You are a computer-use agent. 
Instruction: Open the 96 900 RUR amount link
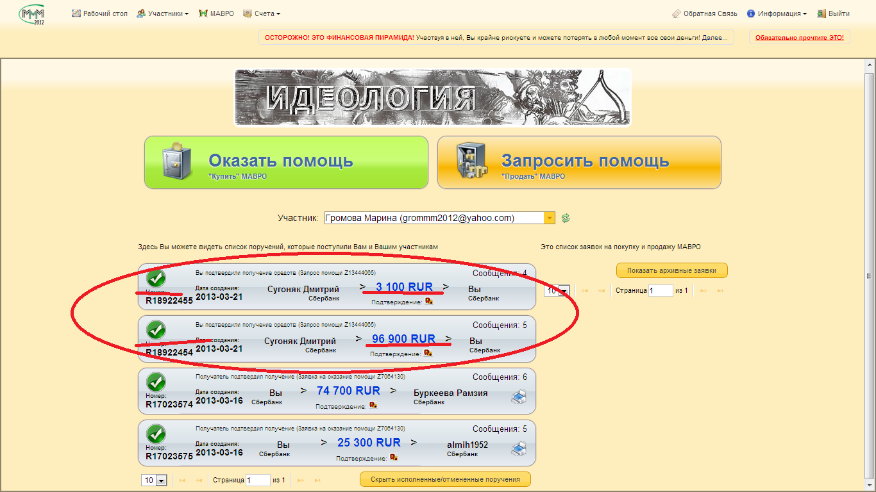pos(404,339)
